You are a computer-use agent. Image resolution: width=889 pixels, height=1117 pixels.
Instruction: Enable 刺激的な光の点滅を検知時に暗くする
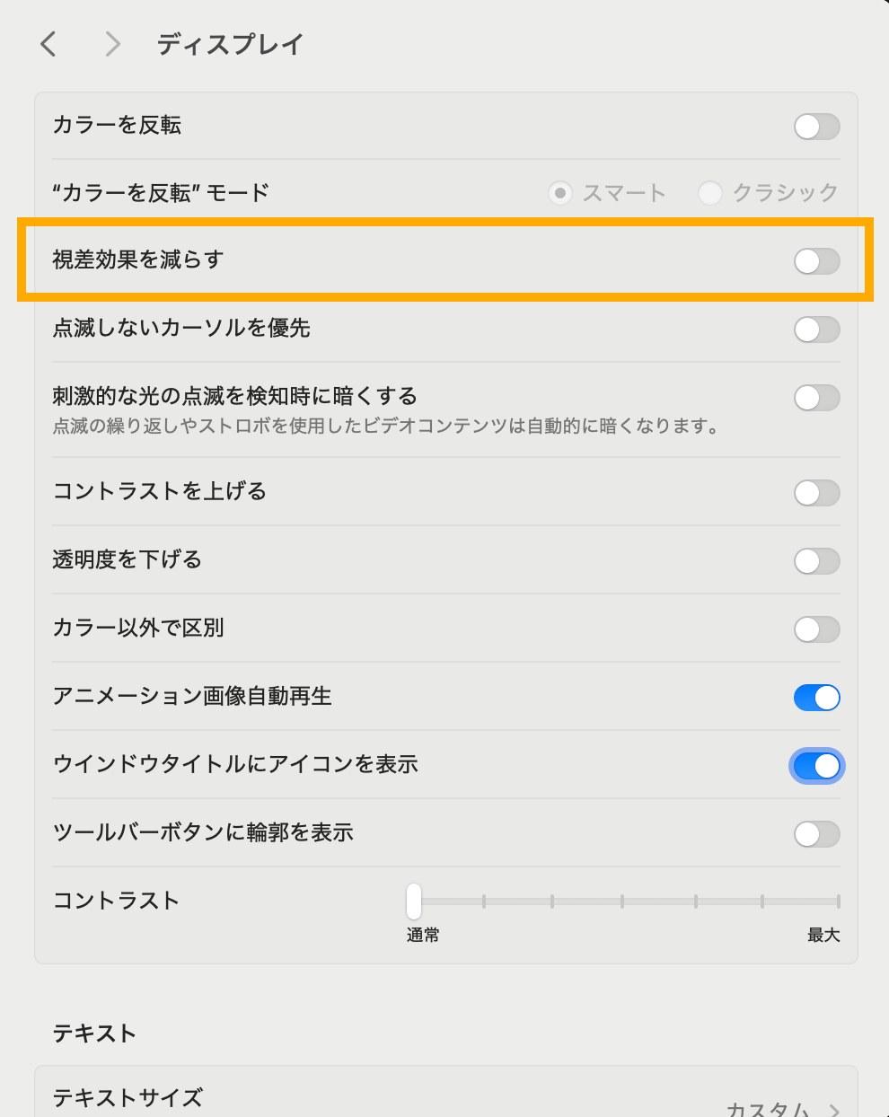[x=816, y=398]
